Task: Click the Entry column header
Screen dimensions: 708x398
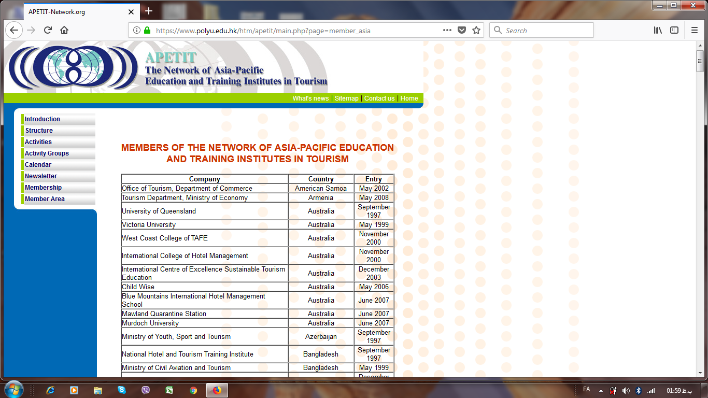Action: 374,179
